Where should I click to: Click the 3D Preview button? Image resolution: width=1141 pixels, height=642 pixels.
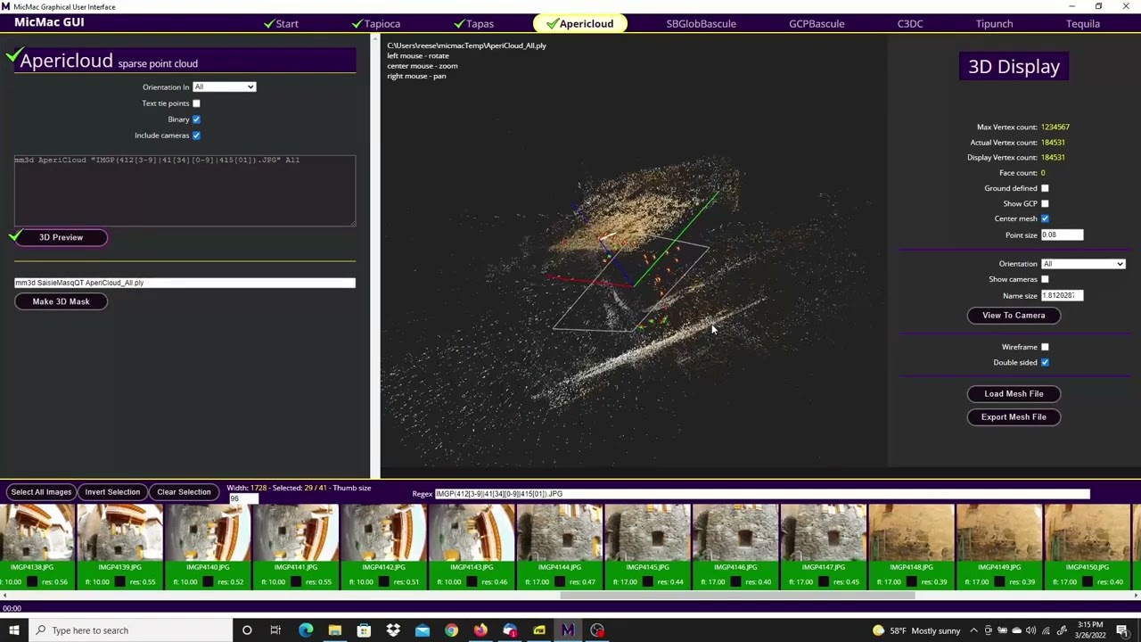[x=61, y=237]
